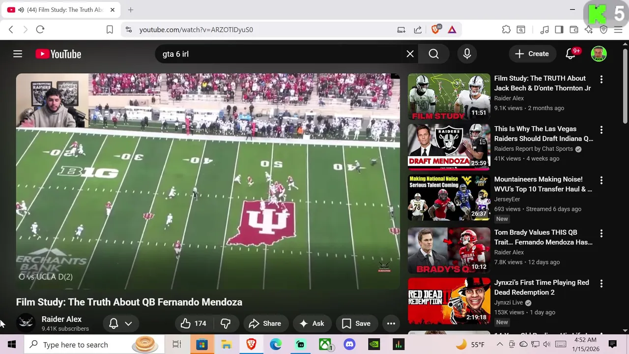Open a new browser tab
The image size is (629, 354).
(131, 10)
